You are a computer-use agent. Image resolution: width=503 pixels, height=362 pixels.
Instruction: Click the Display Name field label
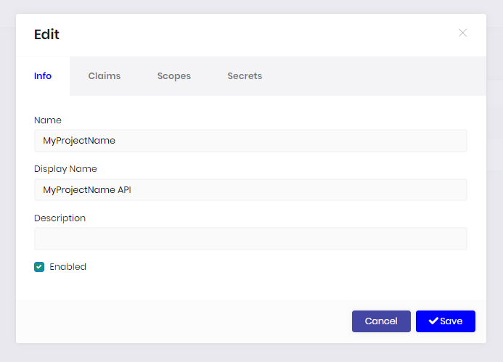click(65, 169)
